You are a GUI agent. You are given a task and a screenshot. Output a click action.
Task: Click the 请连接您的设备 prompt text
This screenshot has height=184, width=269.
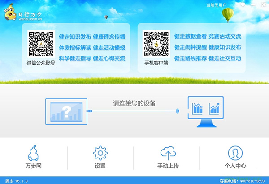(x=134, y=103)
